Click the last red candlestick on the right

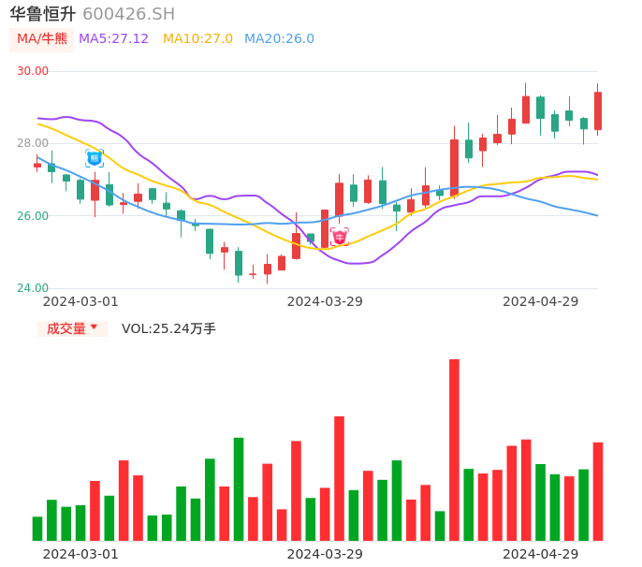coord(598,110)
